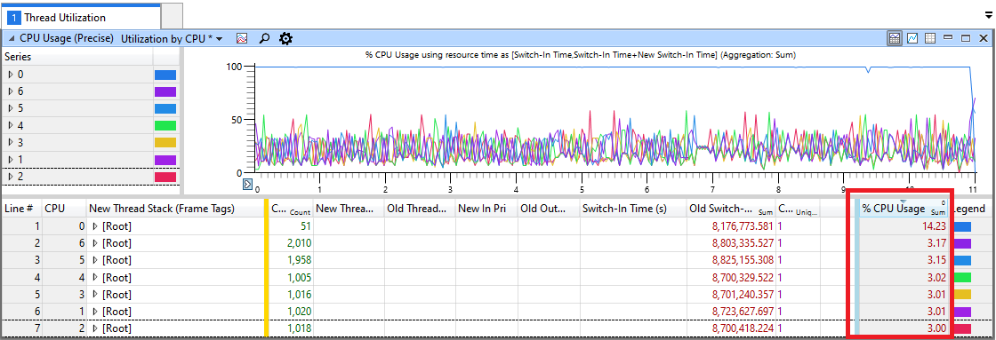This screenshot has height=340, width=996.
Task: Click the New In Pri column header
Action: click(486, 209)
